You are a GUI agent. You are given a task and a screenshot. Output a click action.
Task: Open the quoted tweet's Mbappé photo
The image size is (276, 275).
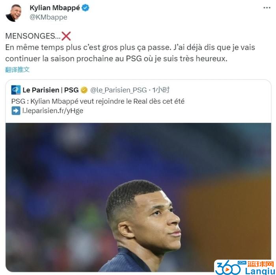[x=138, y=197]
